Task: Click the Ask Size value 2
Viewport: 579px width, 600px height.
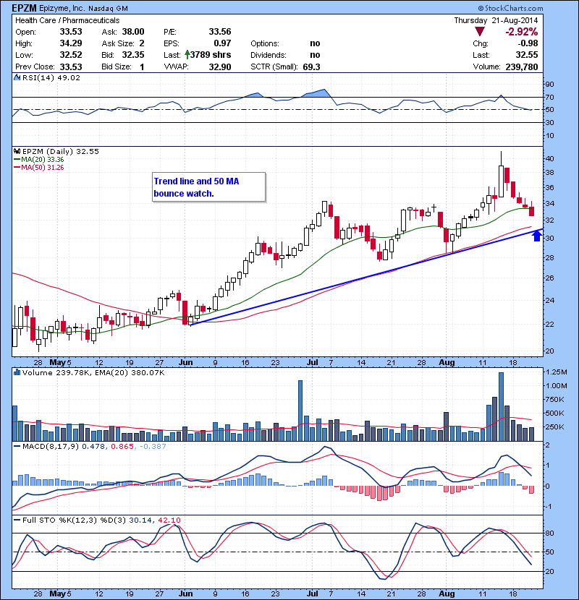Action: [142, 43]
